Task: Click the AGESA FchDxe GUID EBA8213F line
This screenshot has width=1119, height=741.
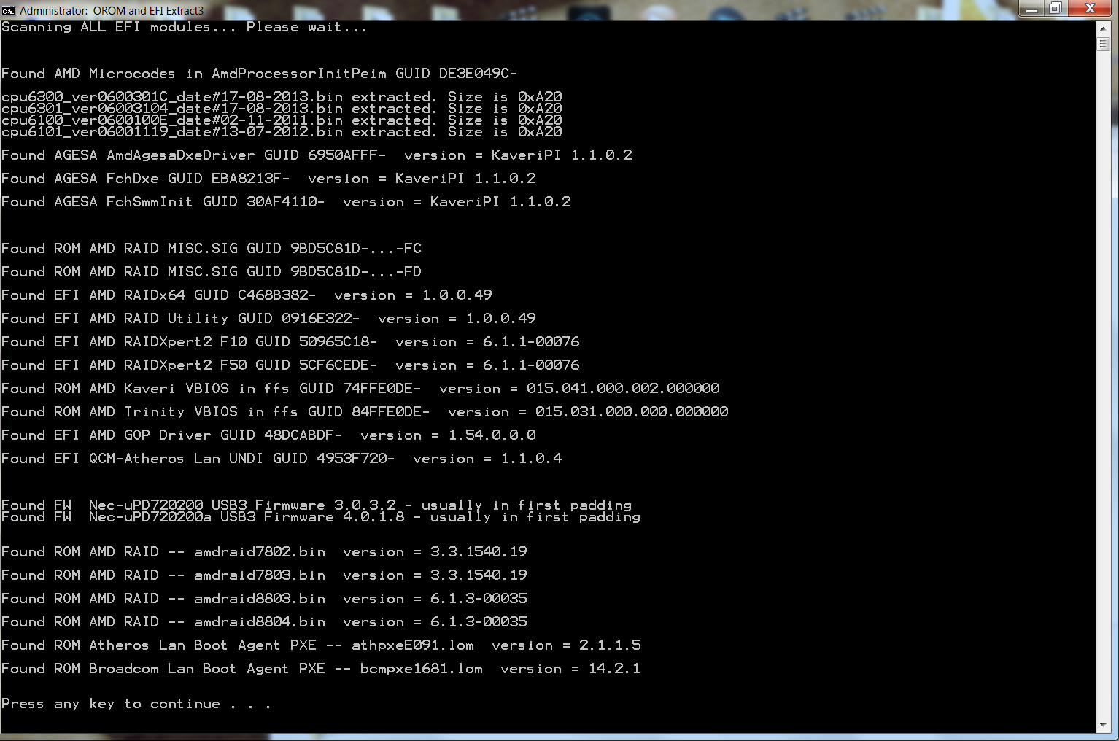Action: [268, 179]
